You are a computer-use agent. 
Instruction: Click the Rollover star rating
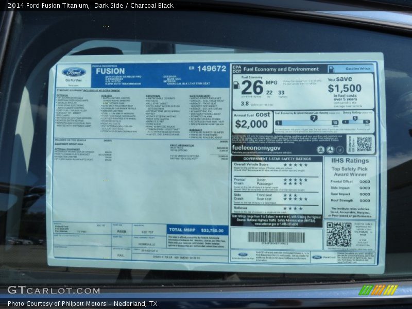pos(293,209)
